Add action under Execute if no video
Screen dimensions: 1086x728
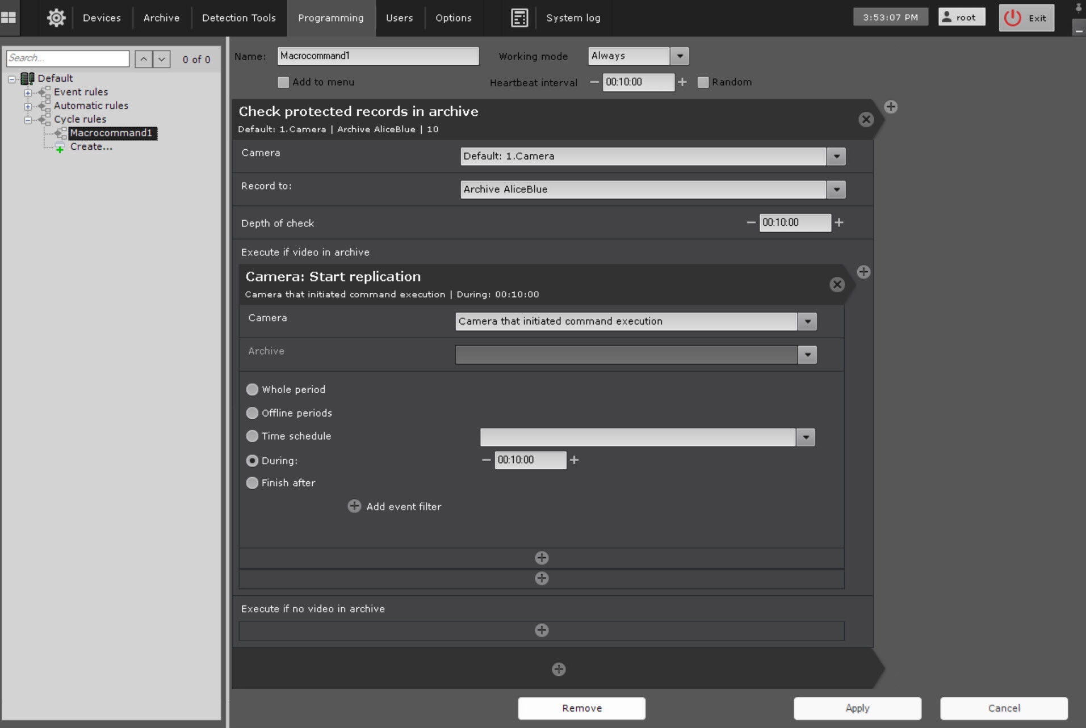click(542, 630)
